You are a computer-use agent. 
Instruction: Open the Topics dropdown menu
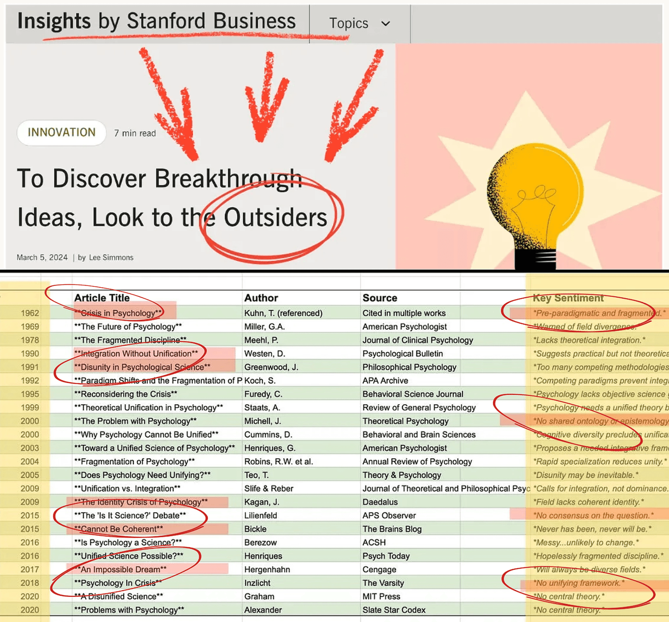[x=349, y=23]
